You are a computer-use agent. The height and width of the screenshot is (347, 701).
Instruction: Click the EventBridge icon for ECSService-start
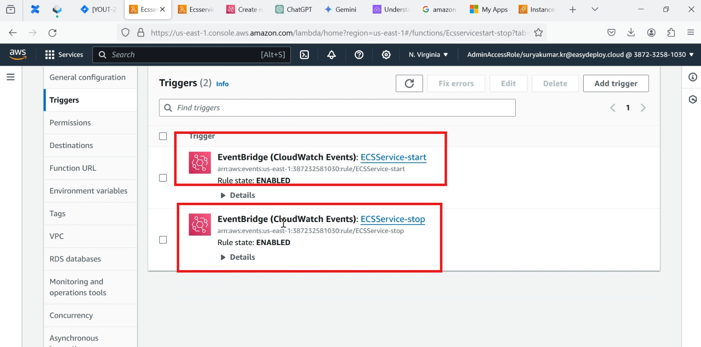click(x=200, y=163)
